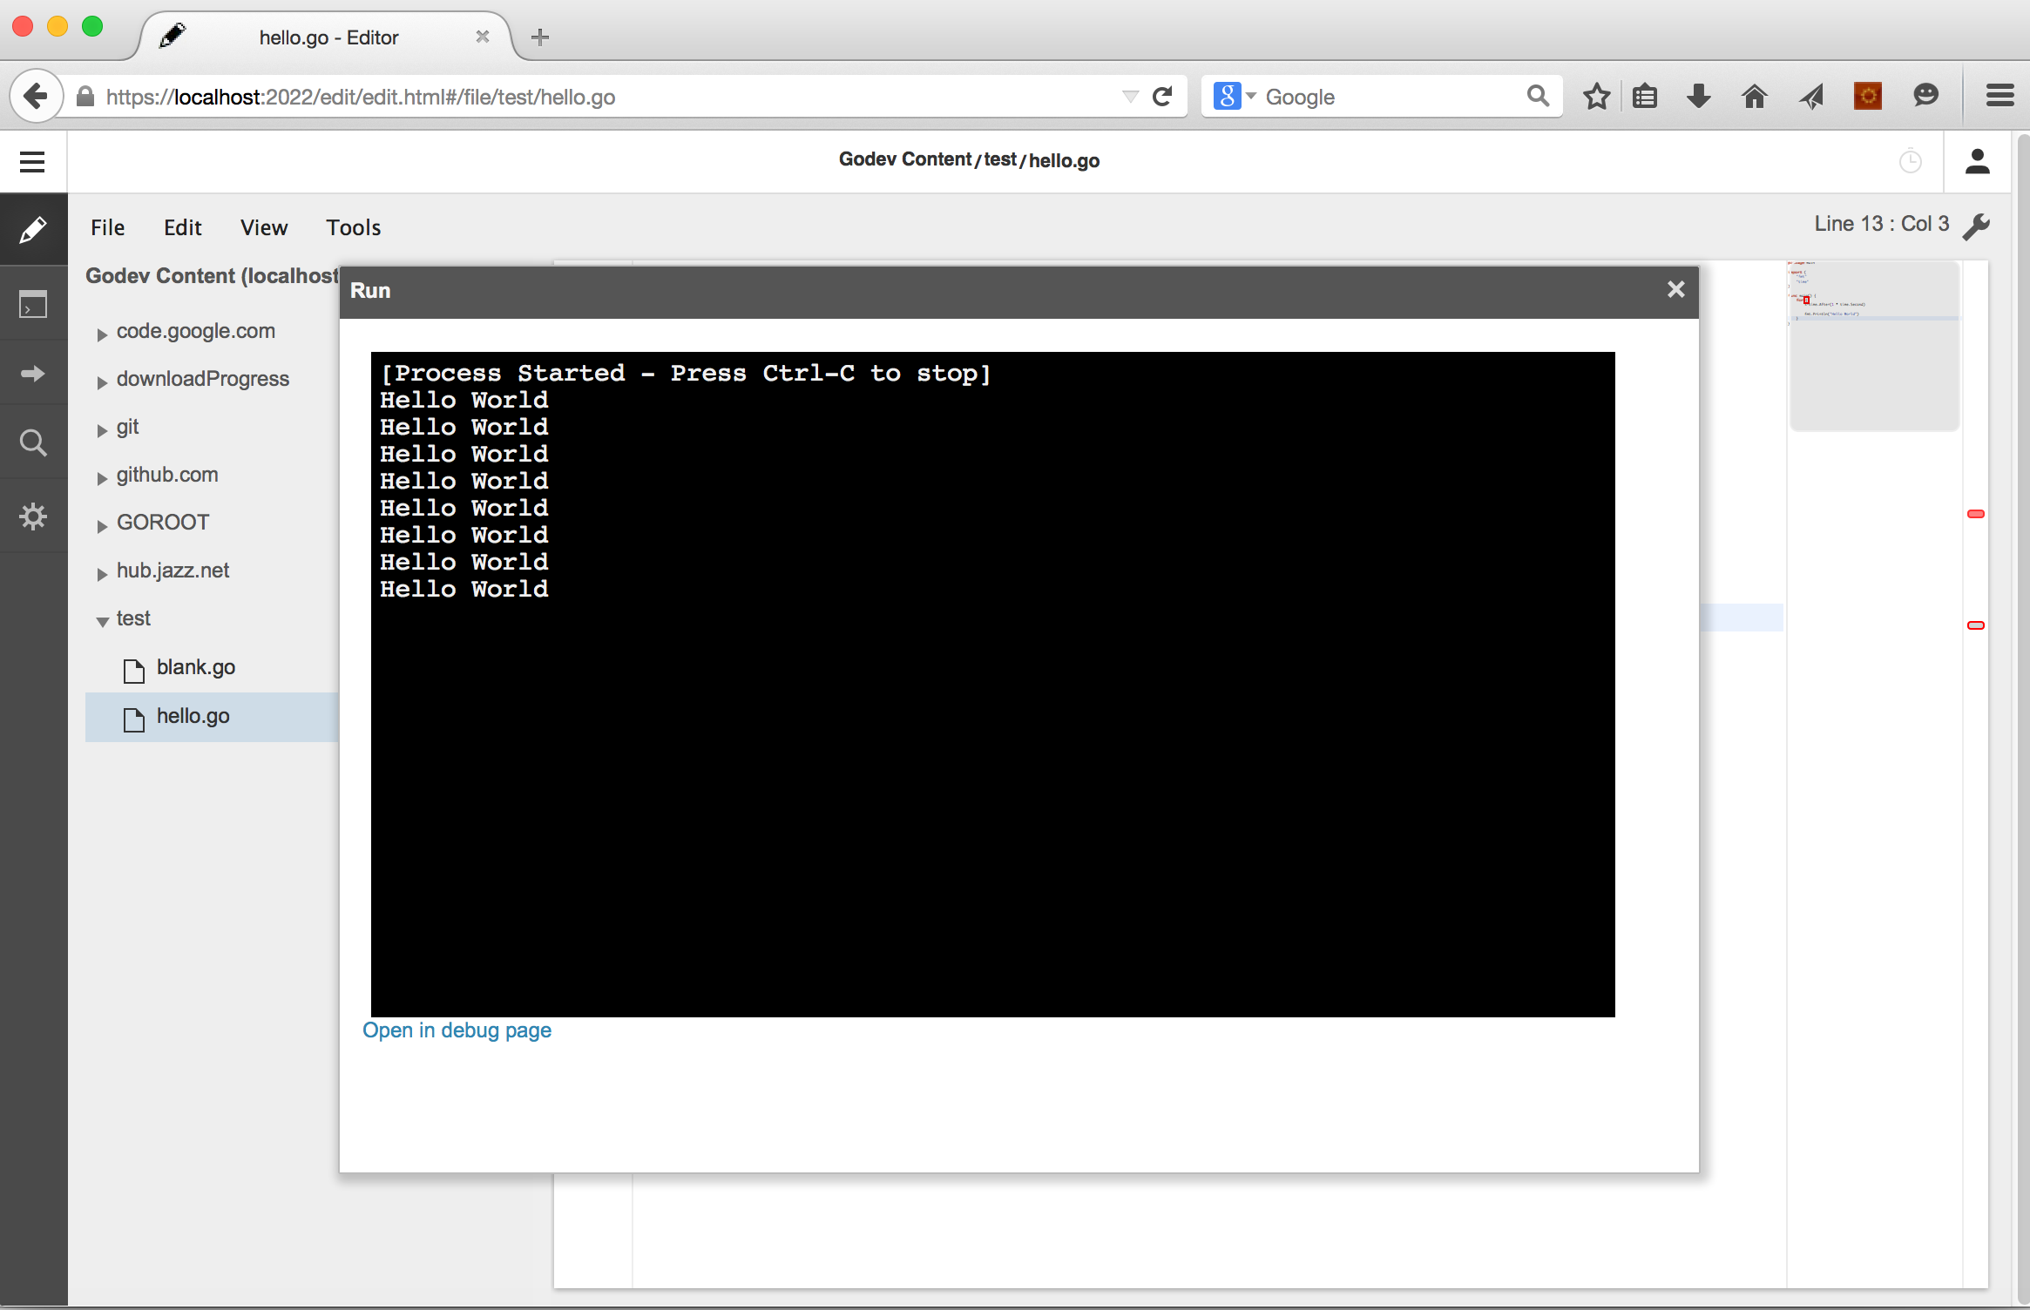Click the hamburger menu beside the editor header
Viewport: 2030px width, 1310px height.
[x=32, y=162]
